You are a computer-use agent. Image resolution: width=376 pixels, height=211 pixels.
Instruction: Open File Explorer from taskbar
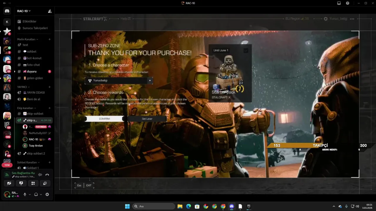click(180, 206)
